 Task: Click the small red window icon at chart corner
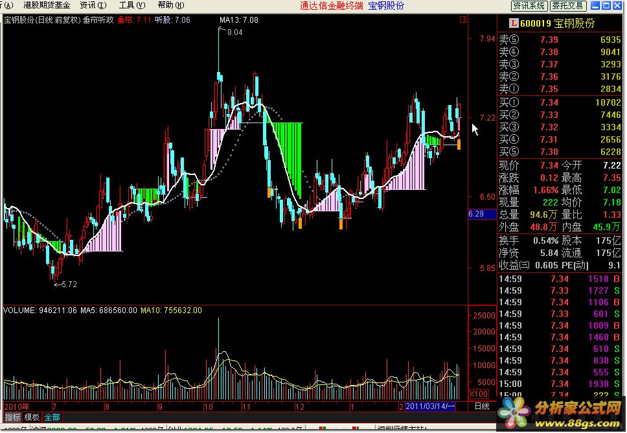pyautogui.click(x=463, y=19)
